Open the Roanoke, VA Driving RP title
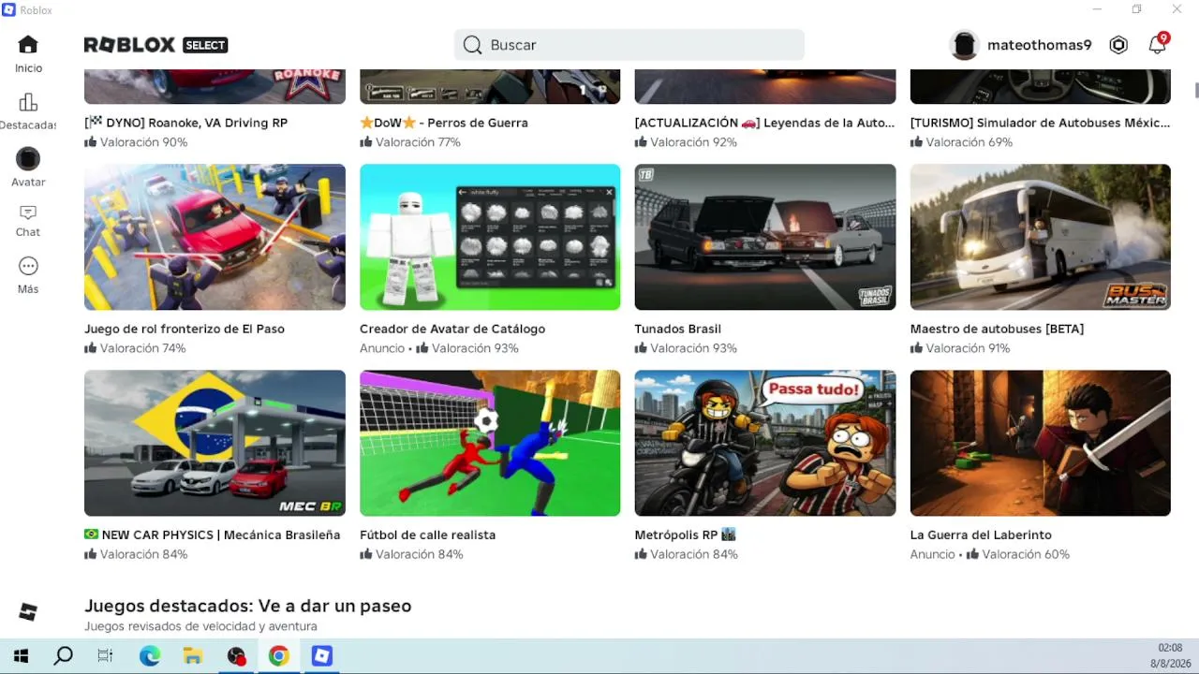Viewport: 1199px width, 674px height. coord(185,123)
